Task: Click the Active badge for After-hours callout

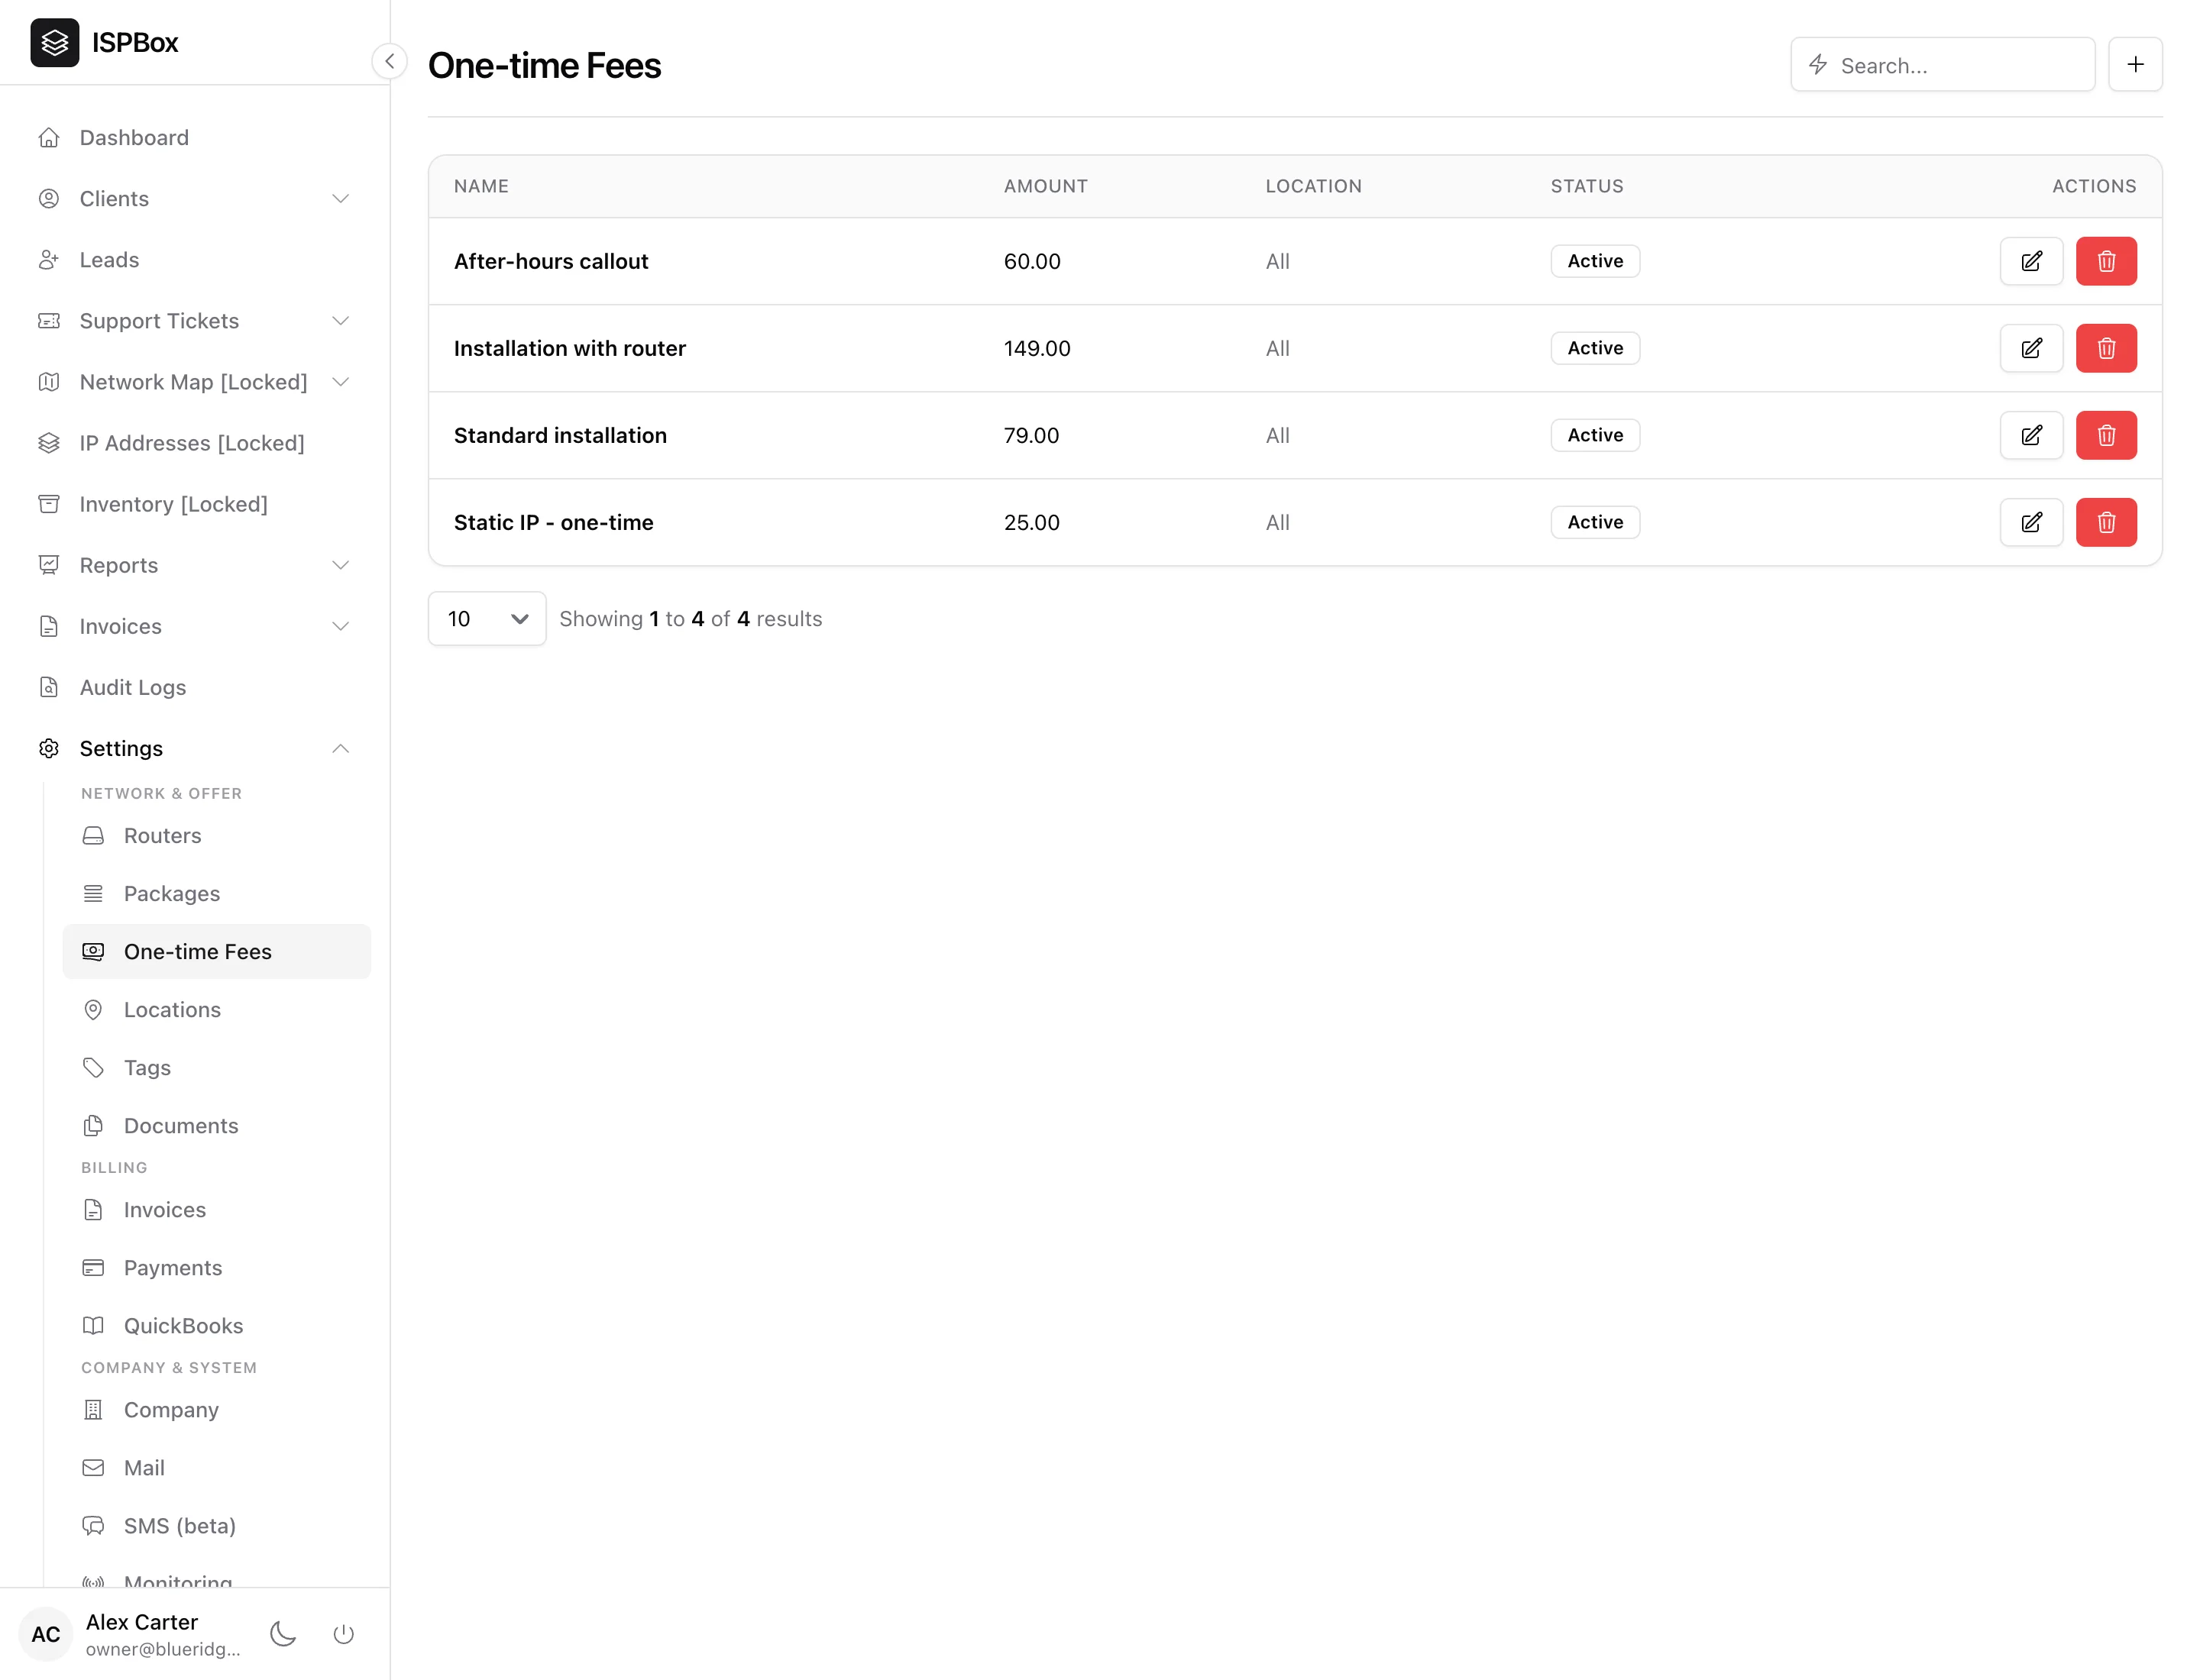Action: (1595, 261)
